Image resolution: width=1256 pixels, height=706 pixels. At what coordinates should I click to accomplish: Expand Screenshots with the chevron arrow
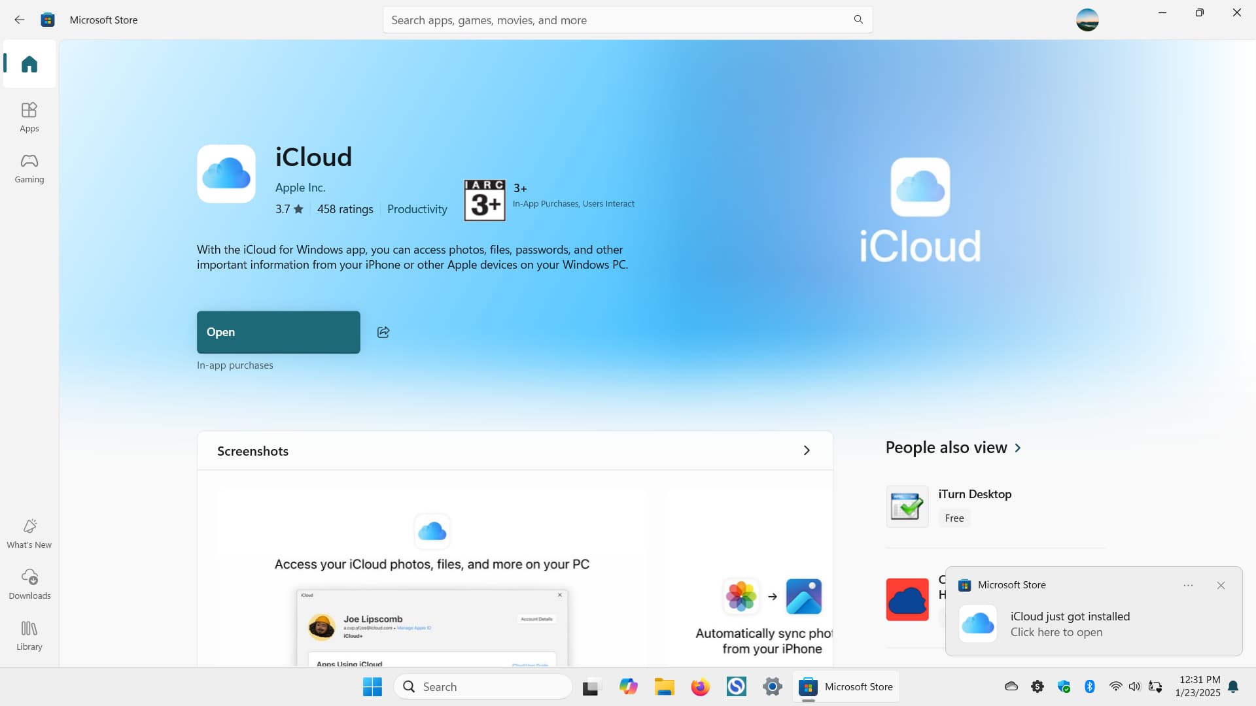pos(807,450)
